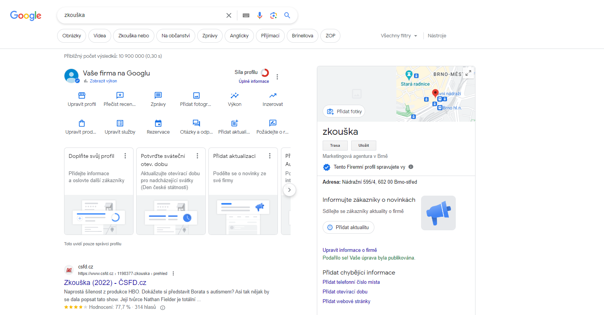
Task: Open Doplňte svůj profil card
Action: 99,191
